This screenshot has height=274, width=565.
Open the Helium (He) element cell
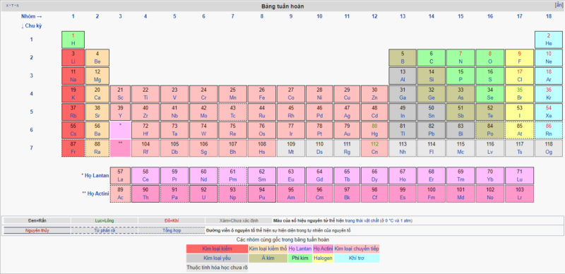549,40
